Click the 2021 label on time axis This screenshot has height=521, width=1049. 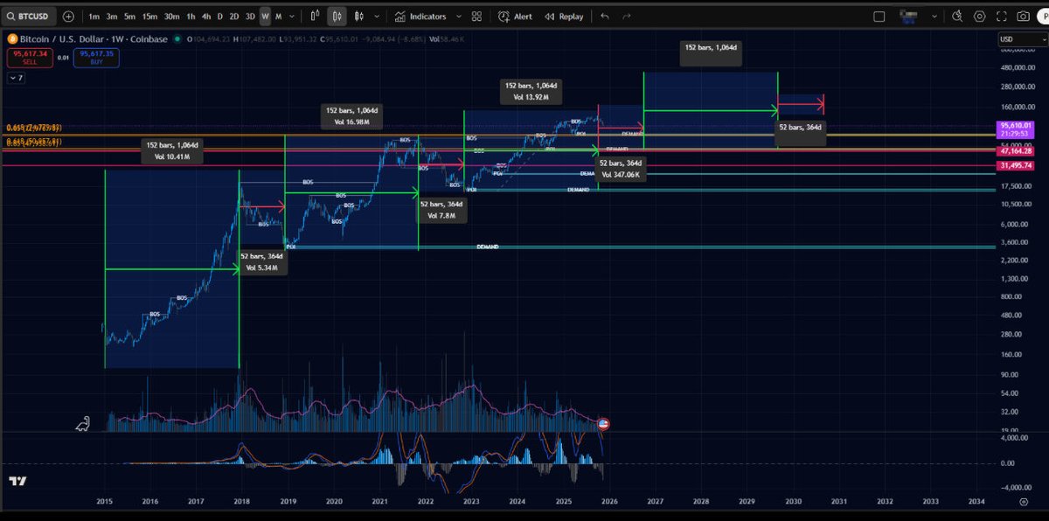click(379, 502)
